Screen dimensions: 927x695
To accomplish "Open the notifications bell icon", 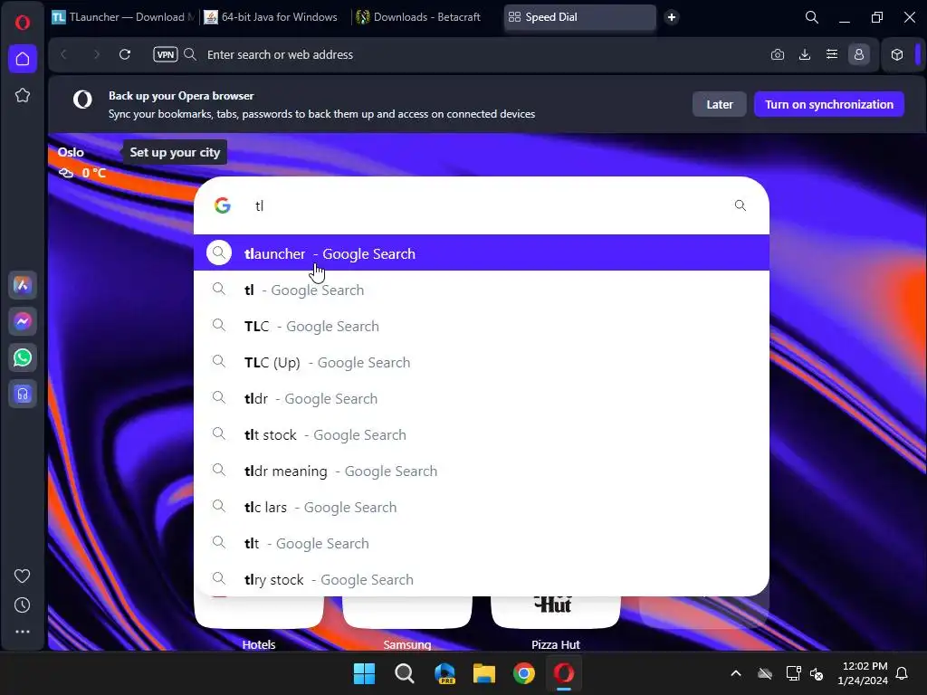I will [903, 673].
